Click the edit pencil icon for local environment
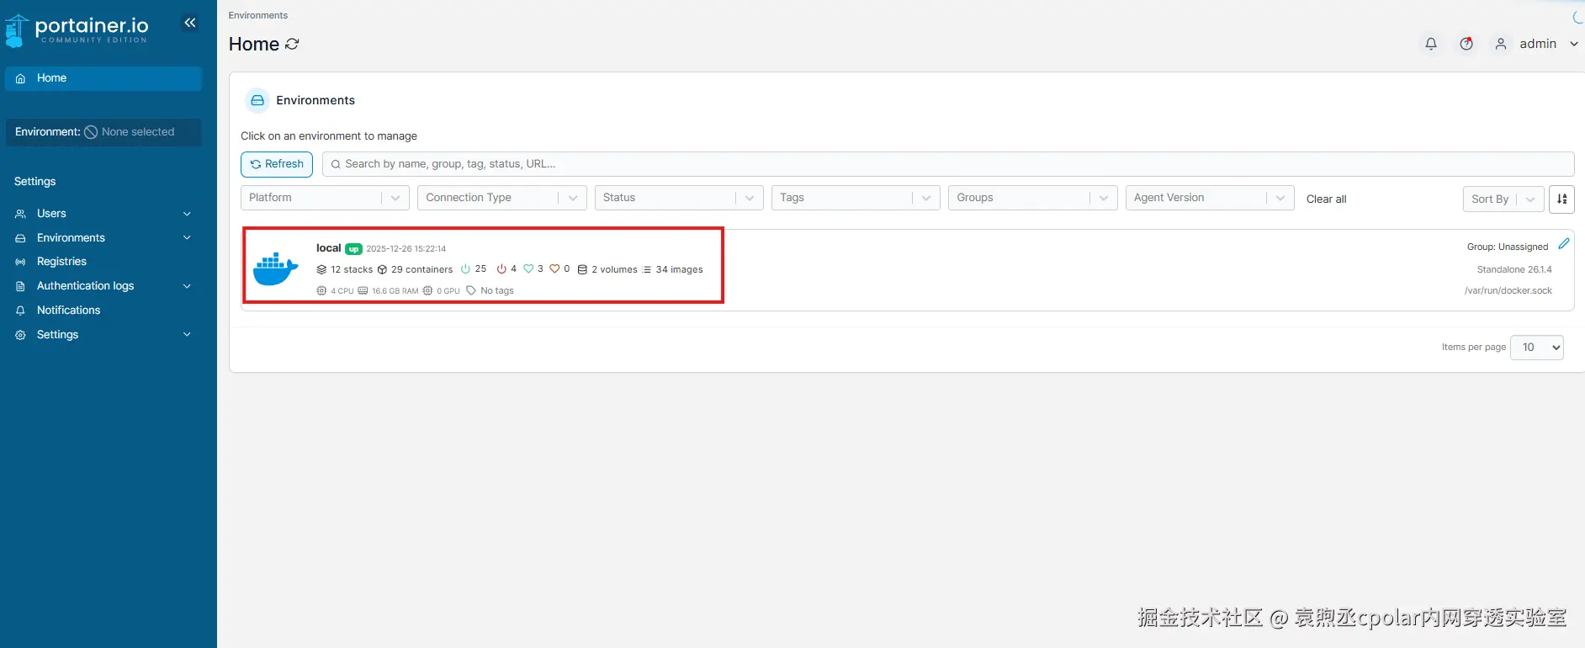 [1564, 244]
